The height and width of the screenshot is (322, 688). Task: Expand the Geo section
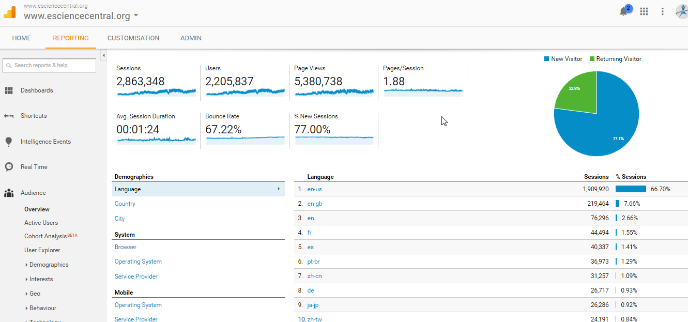click(x=34, y=293)
